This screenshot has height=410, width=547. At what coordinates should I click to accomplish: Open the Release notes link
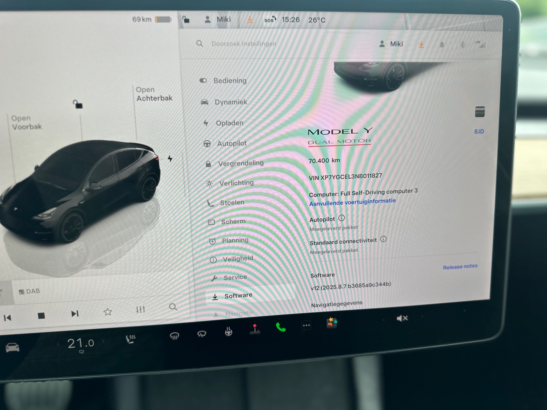(460, 266)
